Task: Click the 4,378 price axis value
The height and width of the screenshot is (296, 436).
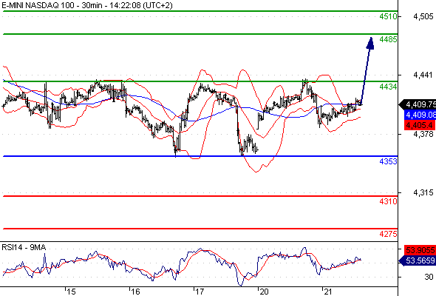Action: point(423,134)
